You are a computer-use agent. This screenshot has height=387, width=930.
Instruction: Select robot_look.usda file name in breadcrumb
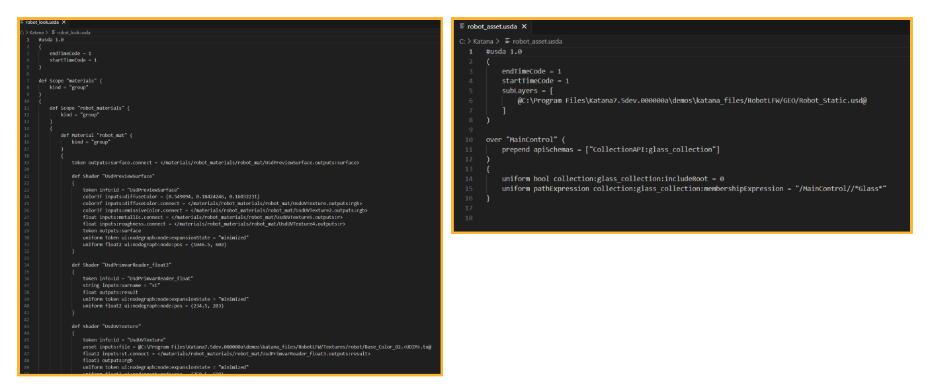pos(73,32)
